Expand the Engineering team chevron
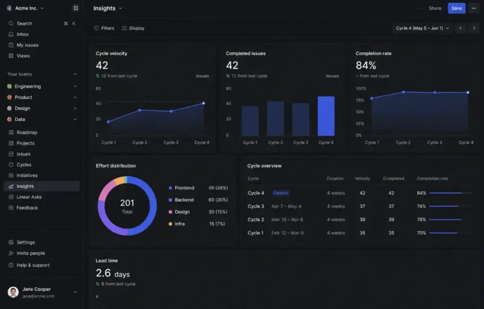 [75, 86]
